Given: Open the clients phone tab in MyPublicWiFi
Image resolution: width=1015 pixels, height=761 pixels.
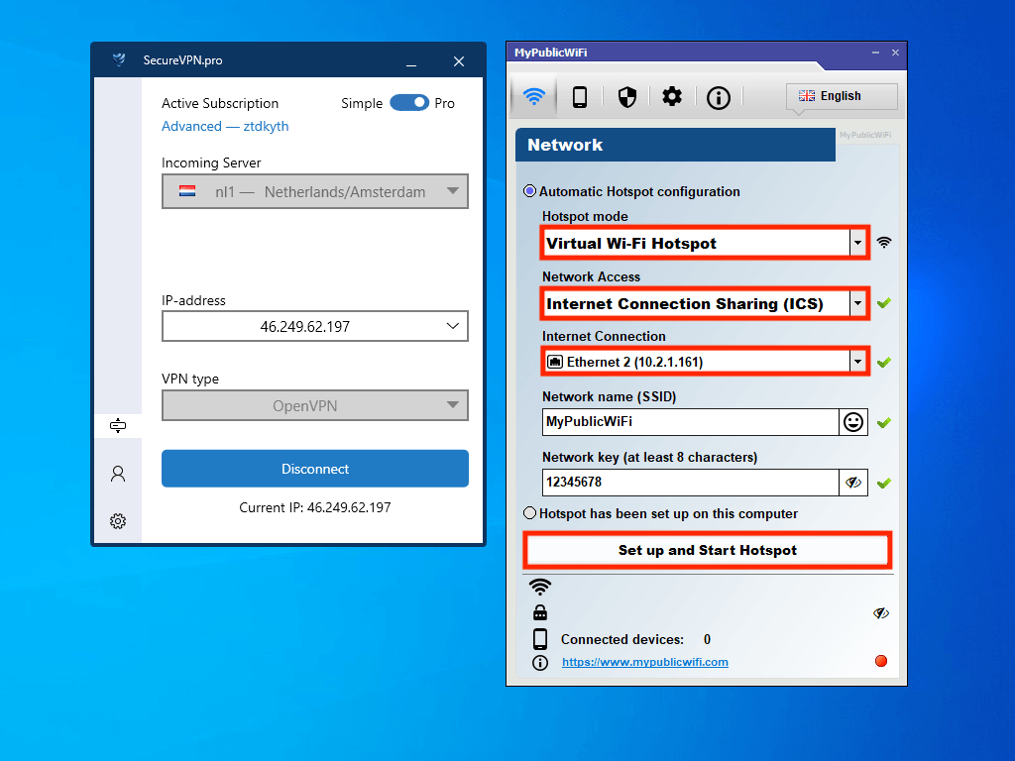Looking at the screenshot, I should pos(579,97).
